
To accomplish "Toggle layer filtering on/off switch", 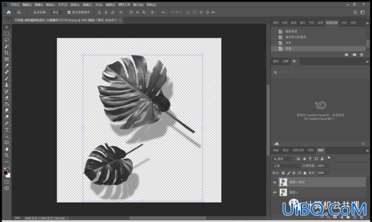I will pos(329,158).
